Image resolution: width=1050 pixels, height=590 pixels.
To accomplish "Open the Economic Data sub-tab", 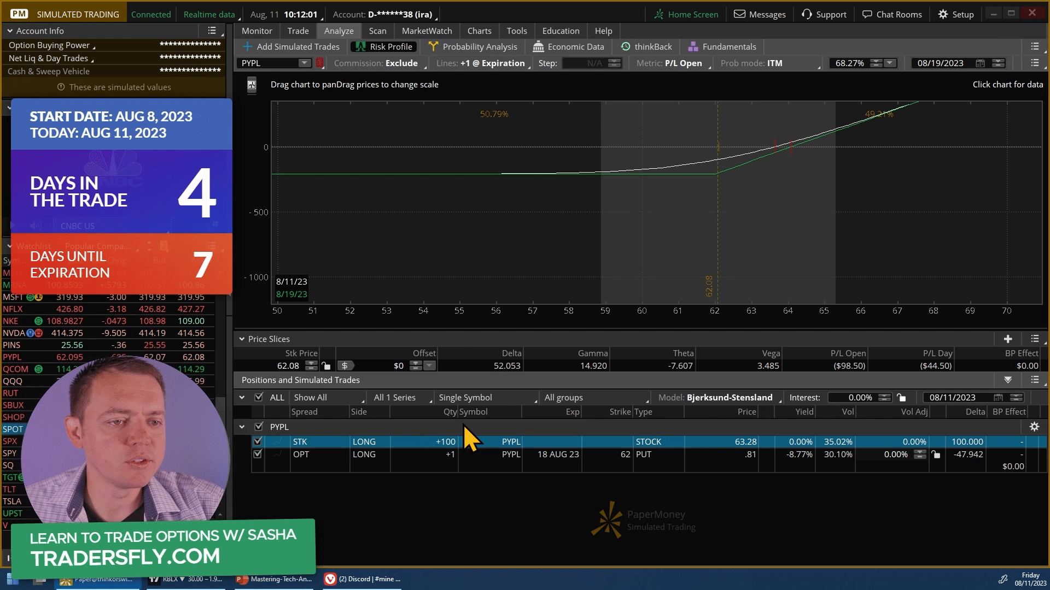I will pos(568,47).
